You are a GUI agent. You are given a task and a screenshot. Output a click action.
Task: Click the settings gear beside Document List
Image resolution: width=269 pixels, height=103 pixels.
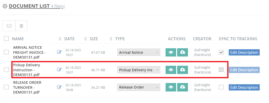click(5, 6)
